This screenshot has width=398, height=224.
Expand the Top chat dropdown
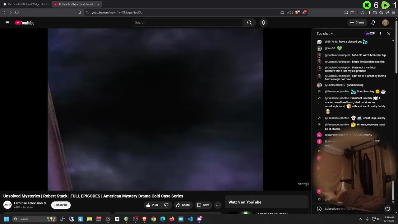pyautogui.click(x=325, y=34)
